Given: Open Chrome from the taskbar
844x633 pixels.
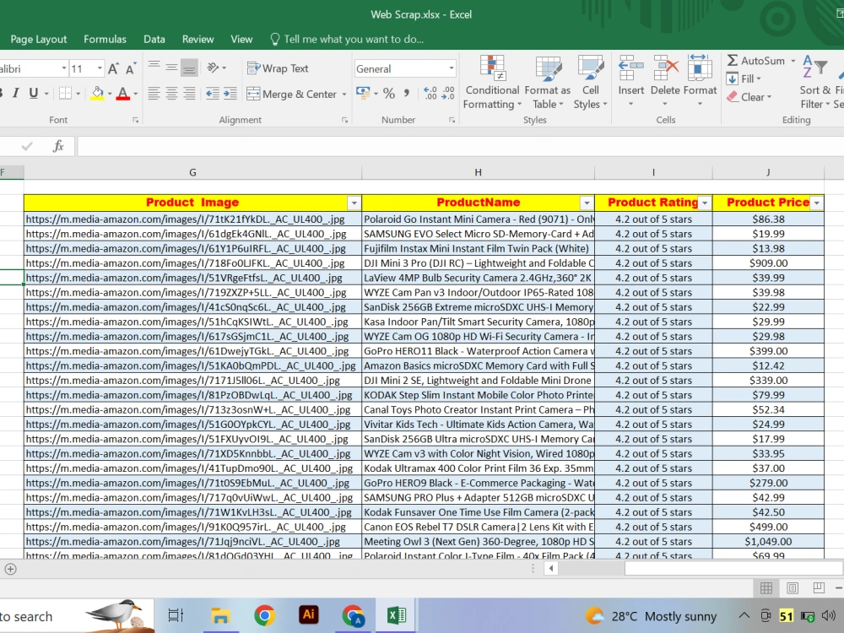Looking at the screenshot, I should (x=264, y=615).
